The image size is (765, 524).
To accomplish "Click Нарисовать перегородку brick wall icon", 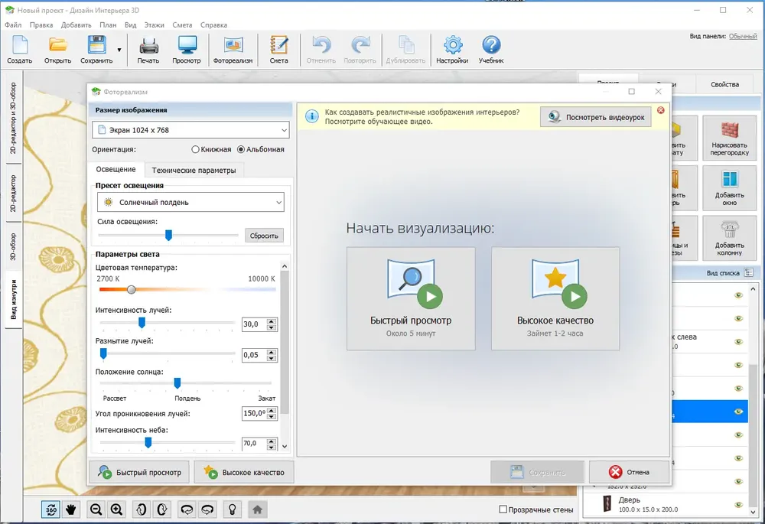I will [729, 138].
